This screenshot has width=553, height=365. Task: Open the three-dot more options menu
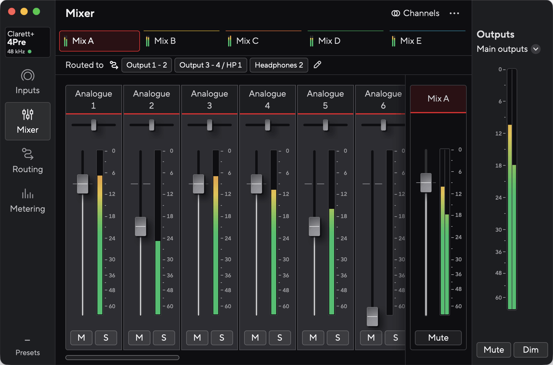click(x=454, y=13)
